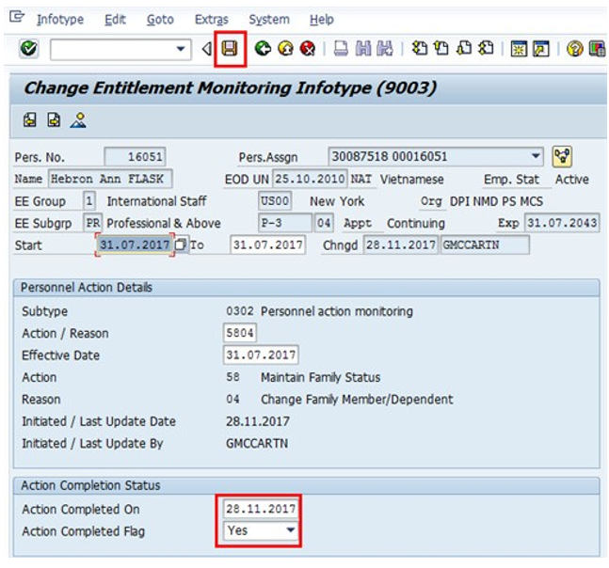609x568 pixels.
Task: Click the step field 04 beside P-3
Action: 324,223
